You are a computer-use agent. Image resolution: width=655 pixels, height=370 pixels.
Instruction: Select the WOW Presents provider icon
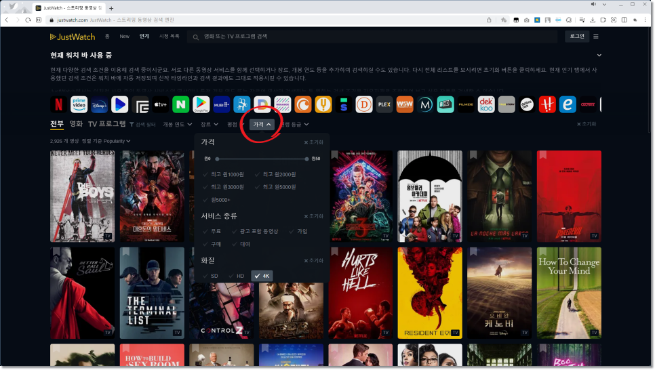[405, 104]
